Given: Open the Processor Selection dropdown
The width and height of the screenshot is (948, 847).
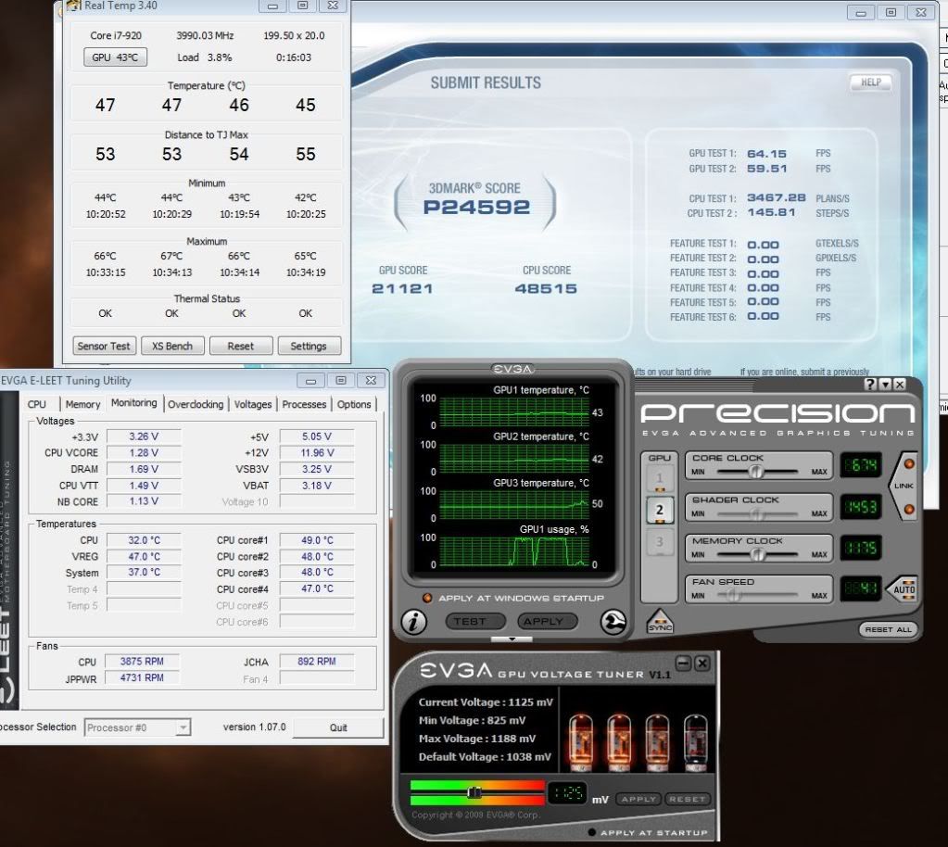Looking at the screenshot, I should [x=183, y=727].
